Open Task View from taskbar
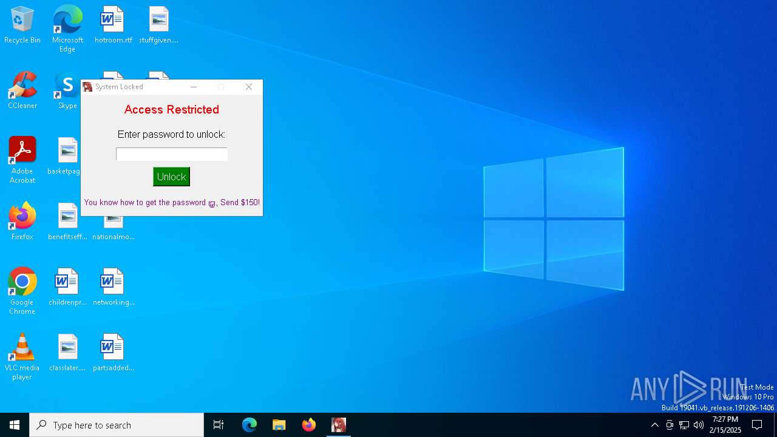Viewport: 777px width, 437px height. (219, 425)
